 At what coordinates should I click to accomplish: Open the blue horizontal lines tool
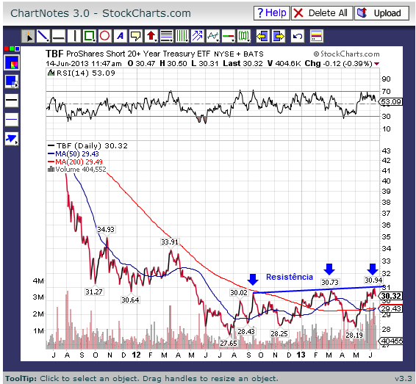pos(166,36)
